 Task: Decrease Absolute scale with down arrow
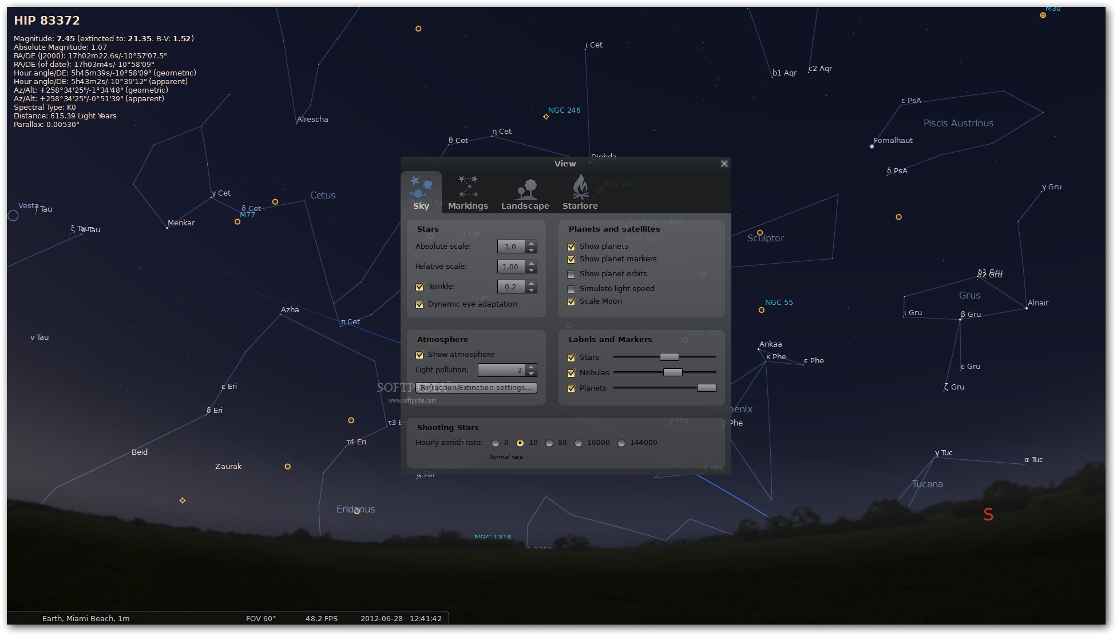(x=531, y=250)
